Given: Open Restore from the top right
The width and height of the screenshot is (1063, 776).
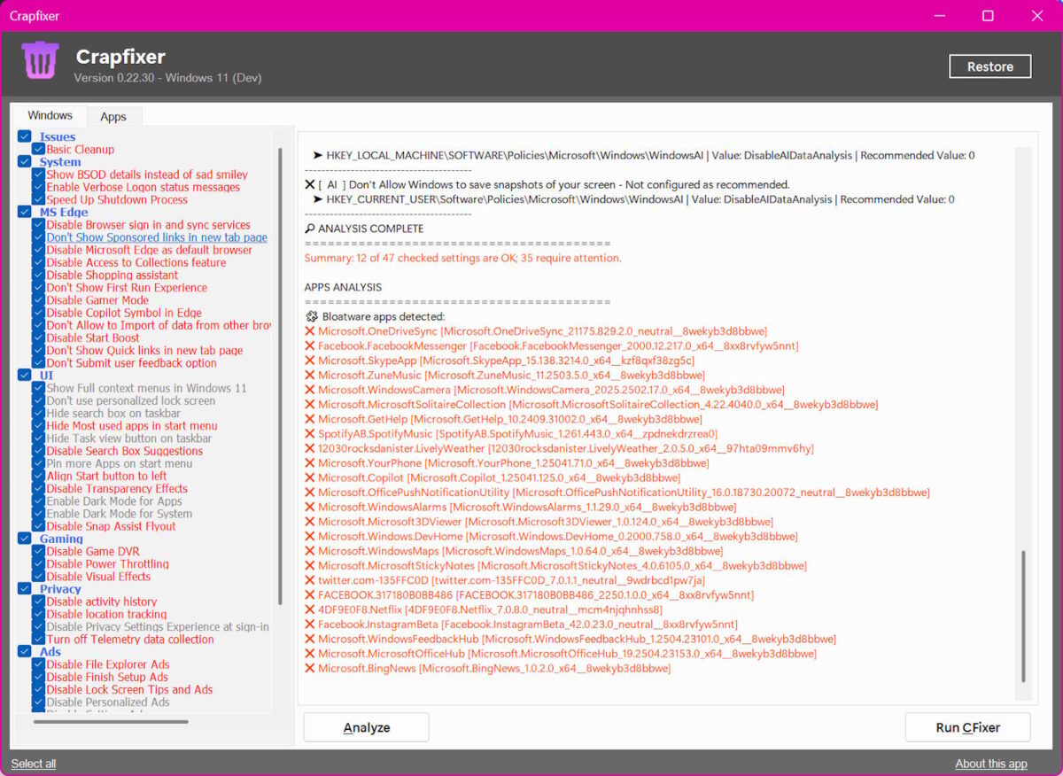Looking at the screenshot, I should pyautogui.click(x=989, y=66).
